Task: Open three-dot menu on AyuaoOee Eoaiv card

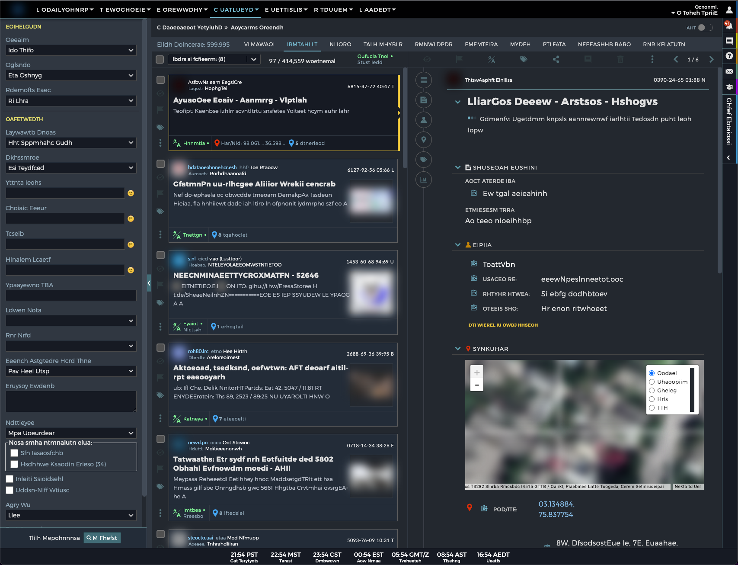Action: click(160, 143)
